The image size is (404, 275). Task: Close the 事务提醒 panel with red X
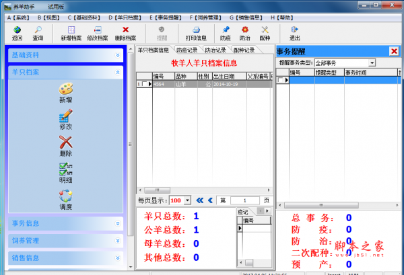(394, 51)
